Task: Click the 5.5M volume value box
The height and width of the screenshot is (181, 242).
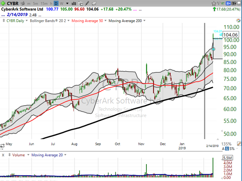Action: pyautogui.click(x=227, y=158)
